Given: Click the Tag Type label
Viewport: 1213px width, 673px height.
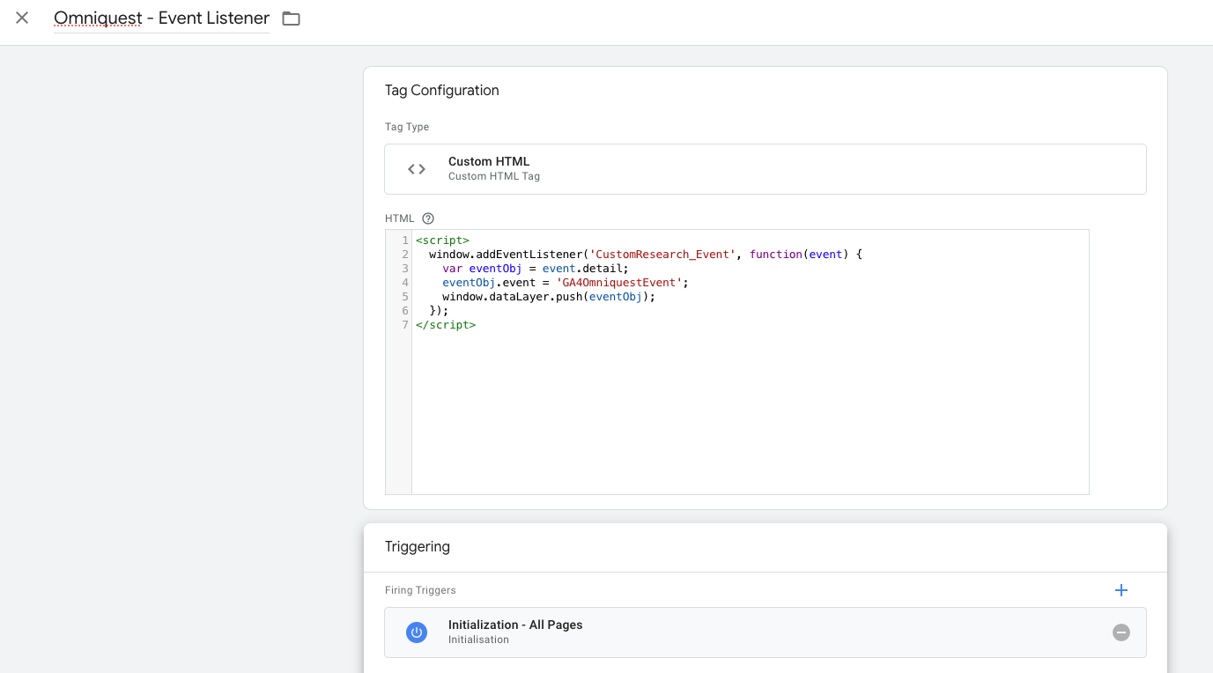Looking at the screenshot, I should click(407, 127).
